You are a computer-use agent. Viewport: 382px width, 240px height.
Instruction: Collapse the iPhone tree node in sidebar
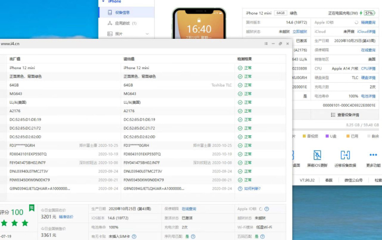(x=103, y=2)
